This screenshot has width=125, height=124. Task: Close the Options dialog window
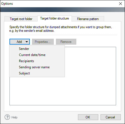point(121,4)
